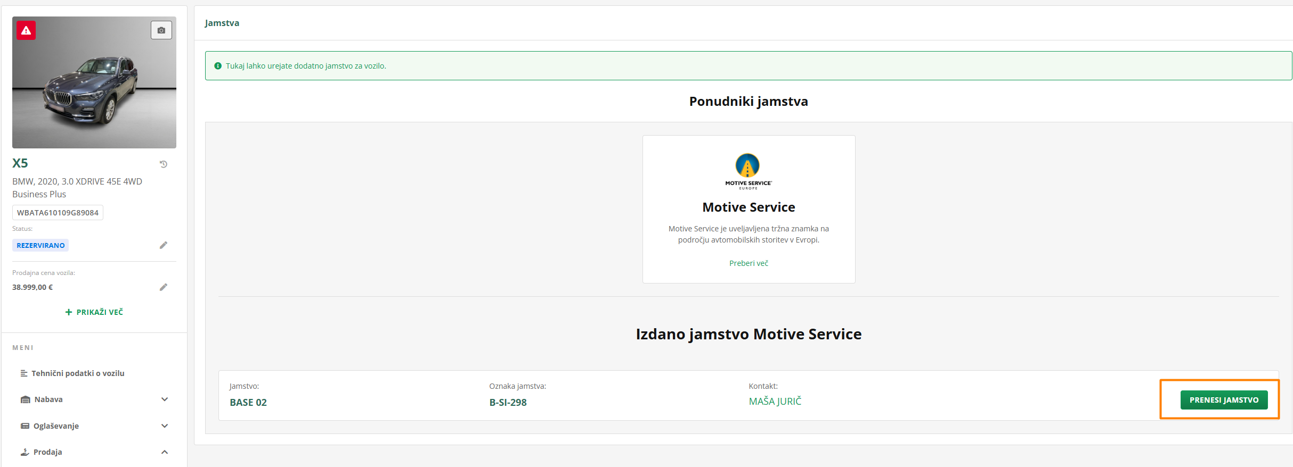The image size is (1293, 467).
Task: Open the camera photo upload icon
Action: coord(161,30)
